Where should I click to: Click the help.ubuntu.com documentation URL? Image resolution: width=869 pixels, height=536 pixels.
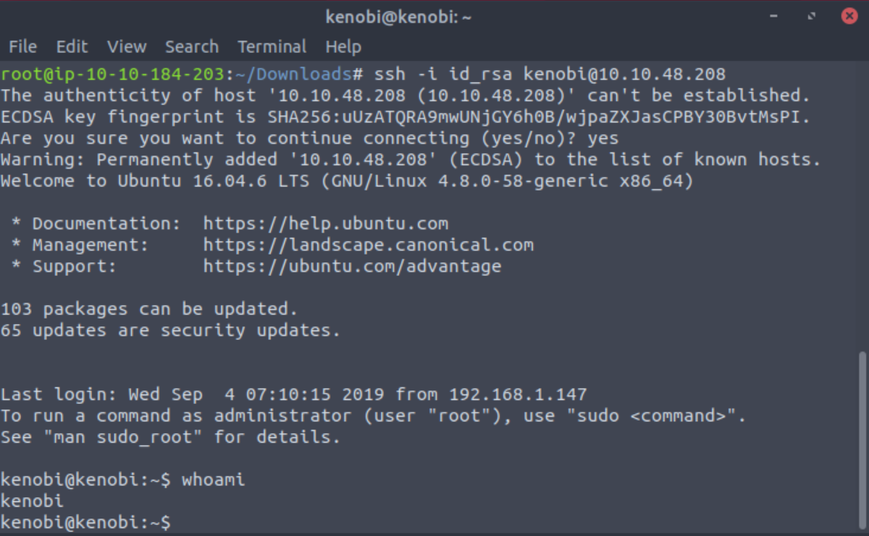point(325,224)
